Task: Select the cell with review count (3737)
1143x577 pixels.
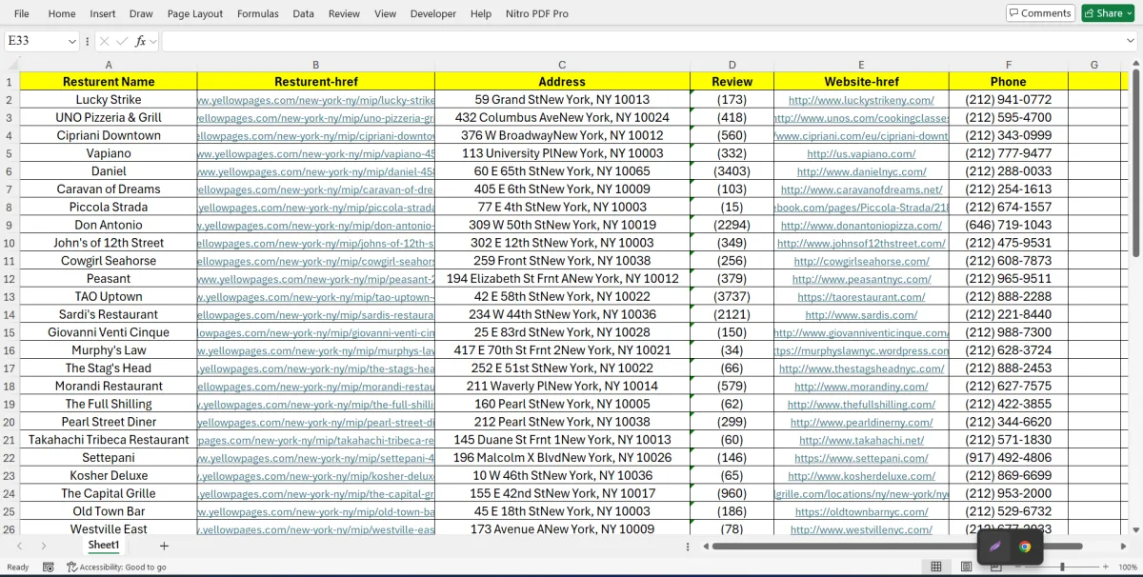Action: [x=732, y=296]
